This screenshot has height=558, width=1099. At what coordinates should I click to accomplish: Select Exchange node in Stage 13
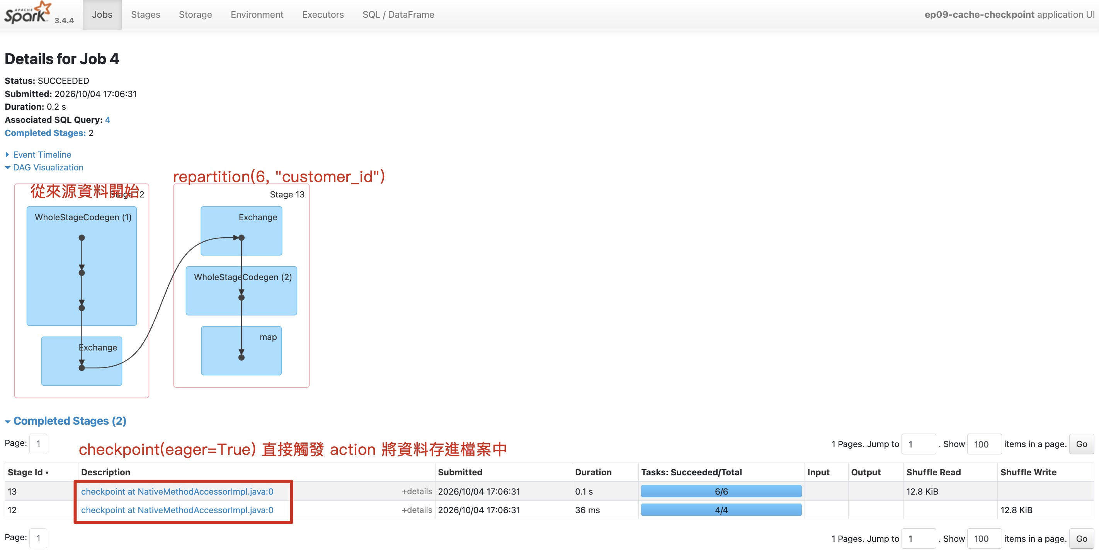242,231
